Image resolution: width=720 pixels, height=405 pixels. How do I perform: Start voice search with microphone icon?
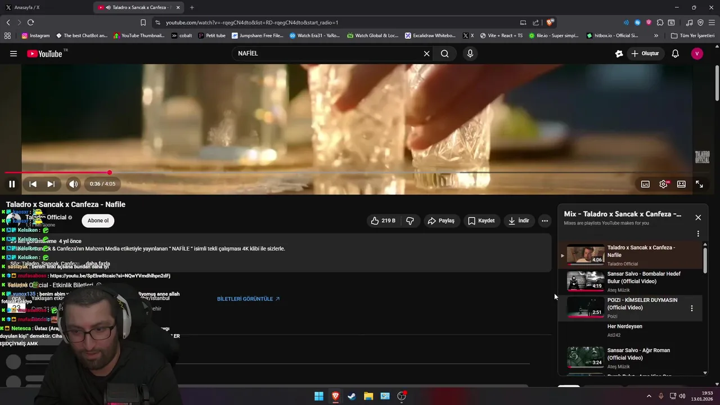pyautogui.click(x=470, y=53)
